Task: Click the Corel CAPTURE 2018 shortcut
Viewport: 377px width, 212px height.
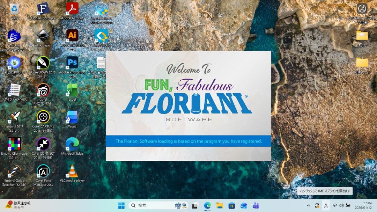Action: tap(43, 117)
